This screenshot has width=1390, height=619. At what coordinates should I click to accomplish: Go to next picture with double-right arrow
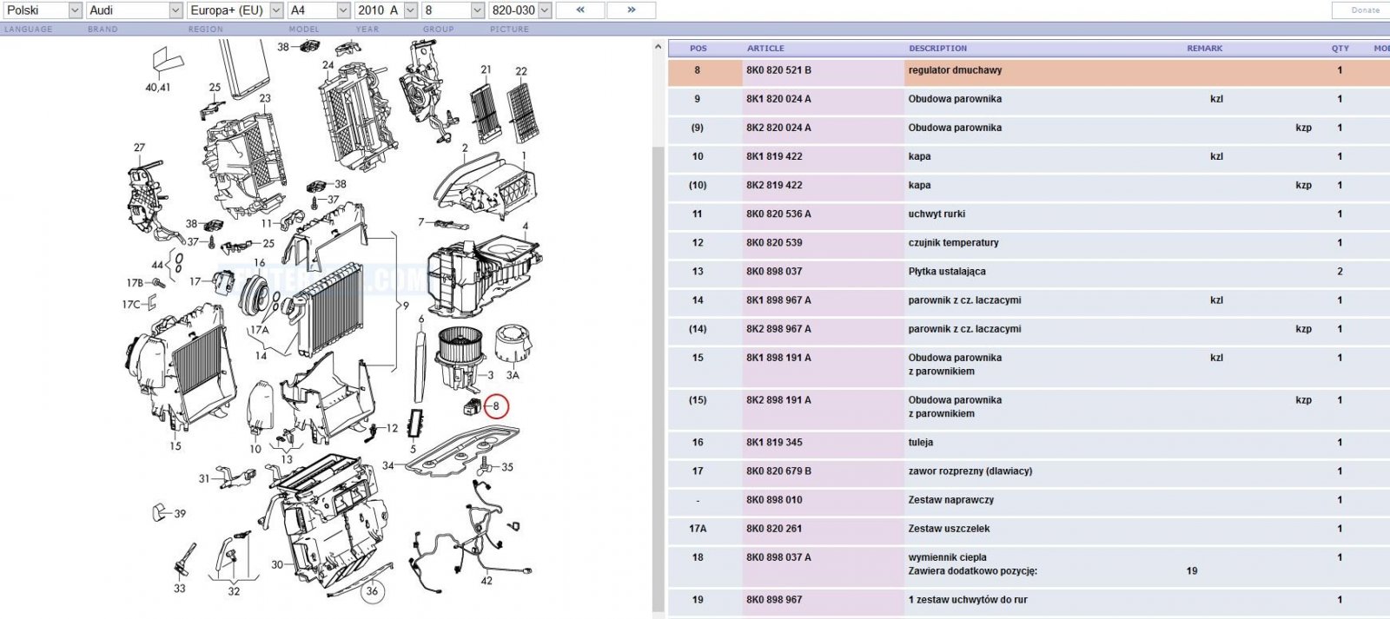pos(631,10)
